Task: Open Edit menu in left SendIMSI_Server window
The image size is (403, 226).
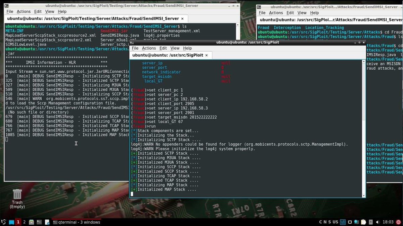Action: [x=38, y=12]
